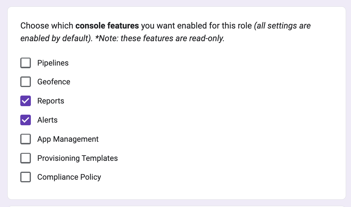Click the Provisioning Templates label
351x207 pixels.
point(77,158)
